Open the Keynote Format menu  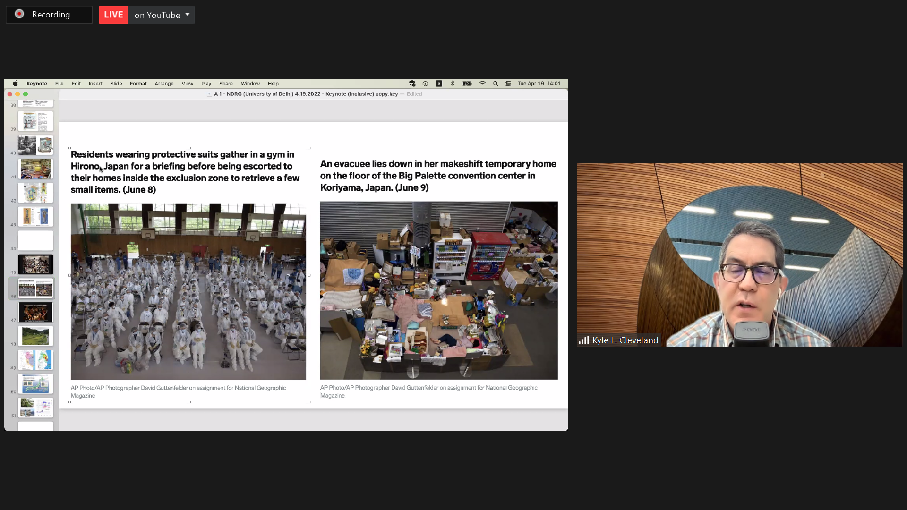pyautogui.click(x=138, y=84)
